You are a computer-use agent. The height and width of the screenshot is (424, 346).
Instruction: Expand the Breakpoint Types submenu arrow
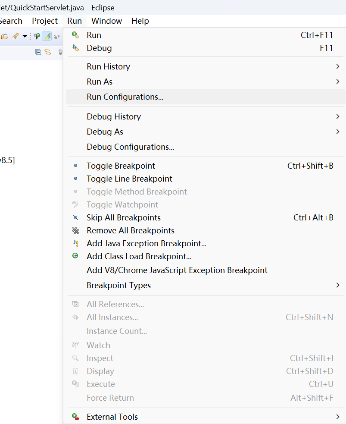coord(338,285)
